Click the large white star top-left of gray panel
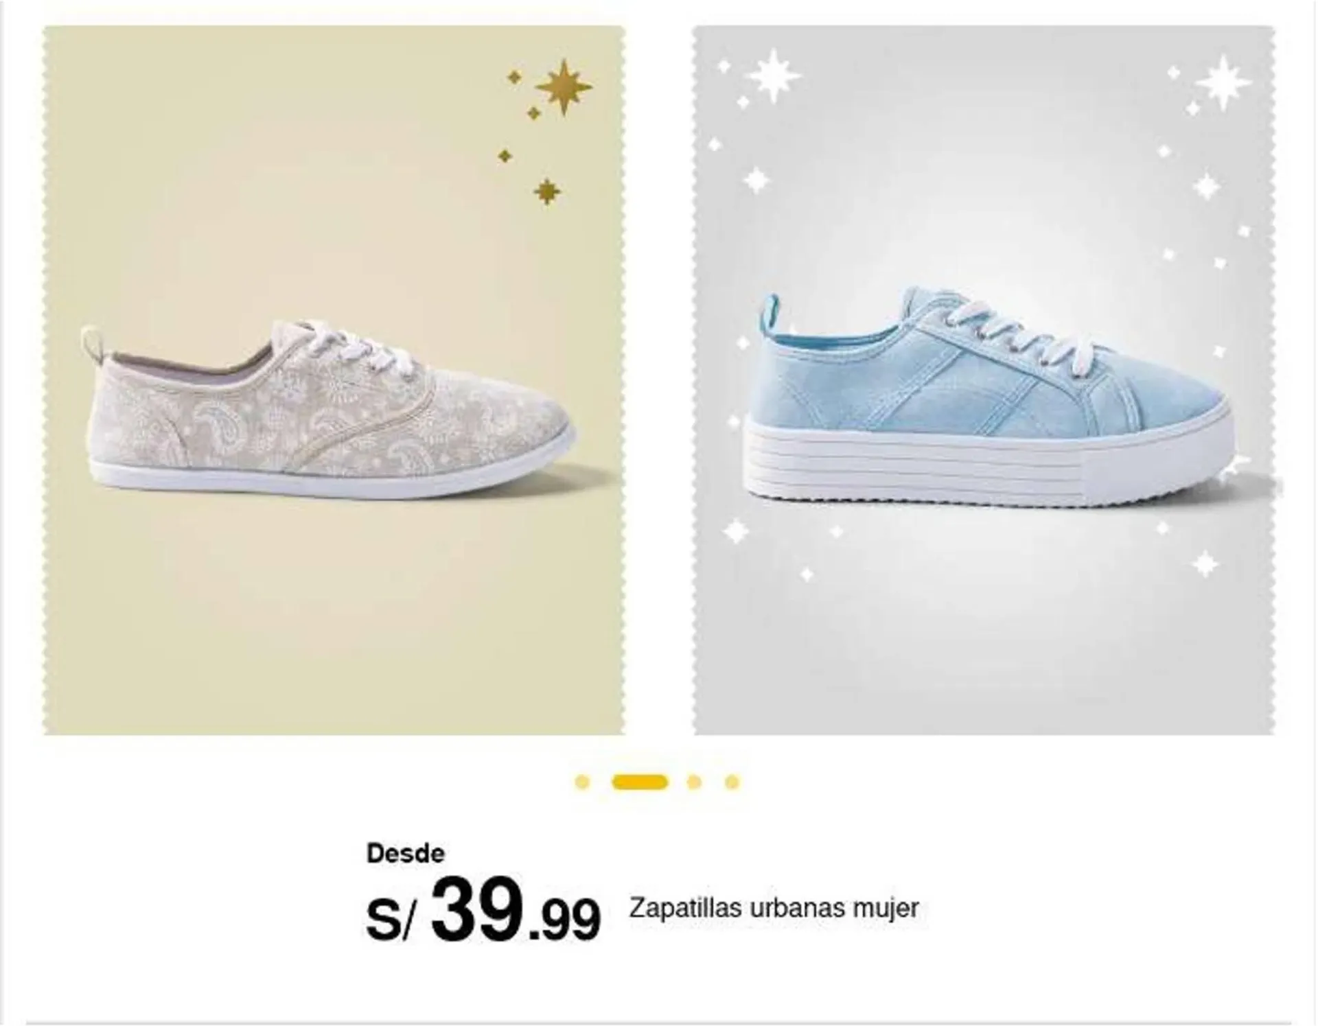This screenshot has width=1318, height=1026. coord(774,76)
